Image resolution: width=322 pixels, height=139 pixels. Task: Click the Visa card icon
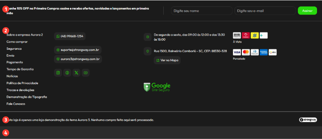tap(237, 52)
